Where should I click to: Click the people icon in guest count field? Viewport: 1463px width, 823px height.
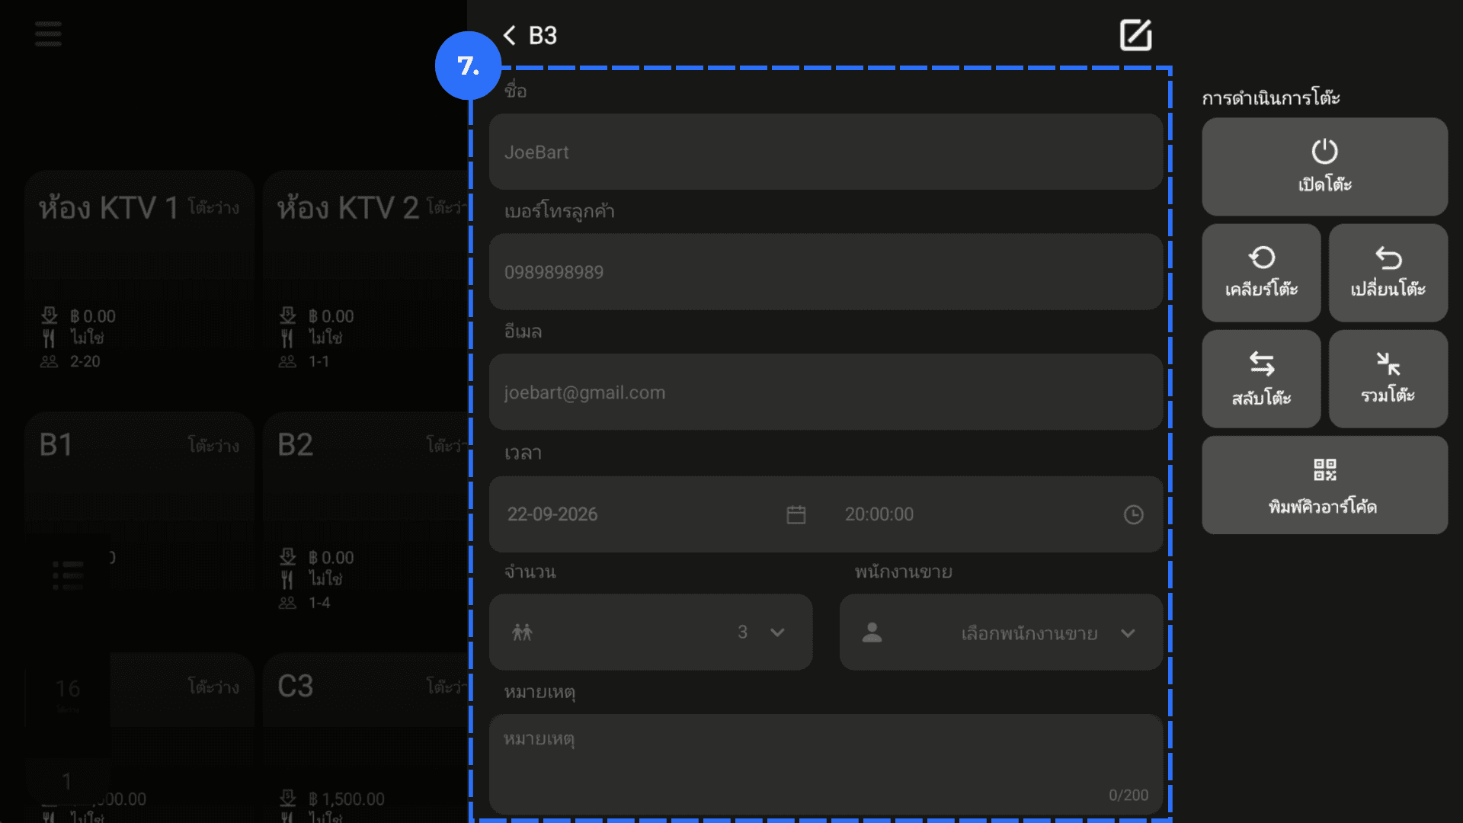(522, 632)
